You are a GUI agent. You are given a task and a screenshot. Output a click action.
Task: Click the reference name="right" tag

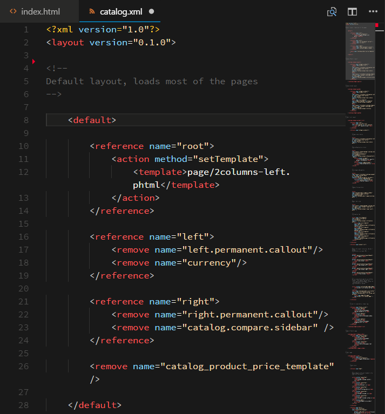(154, 302)
